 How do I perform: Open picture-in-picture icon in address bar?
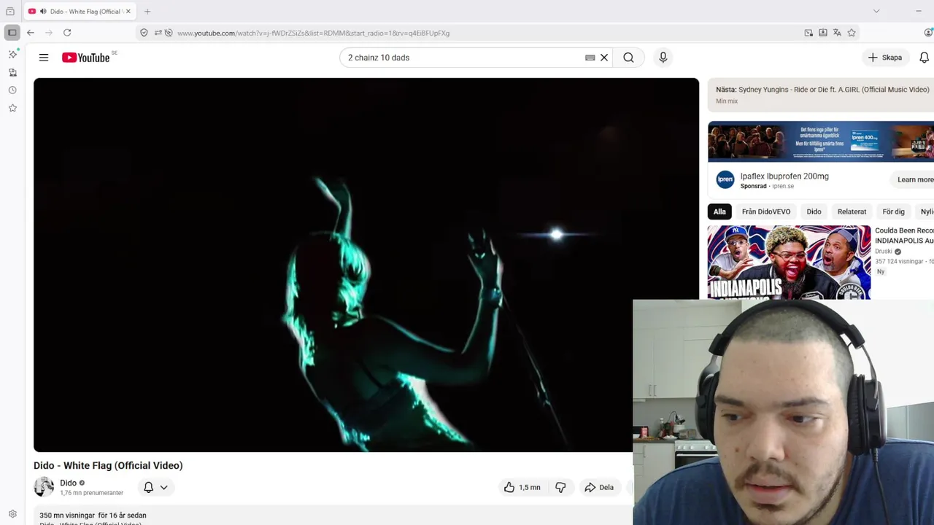point(808,33)
